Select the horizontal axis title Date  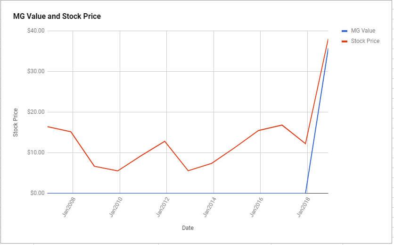(x=188, y=228)
